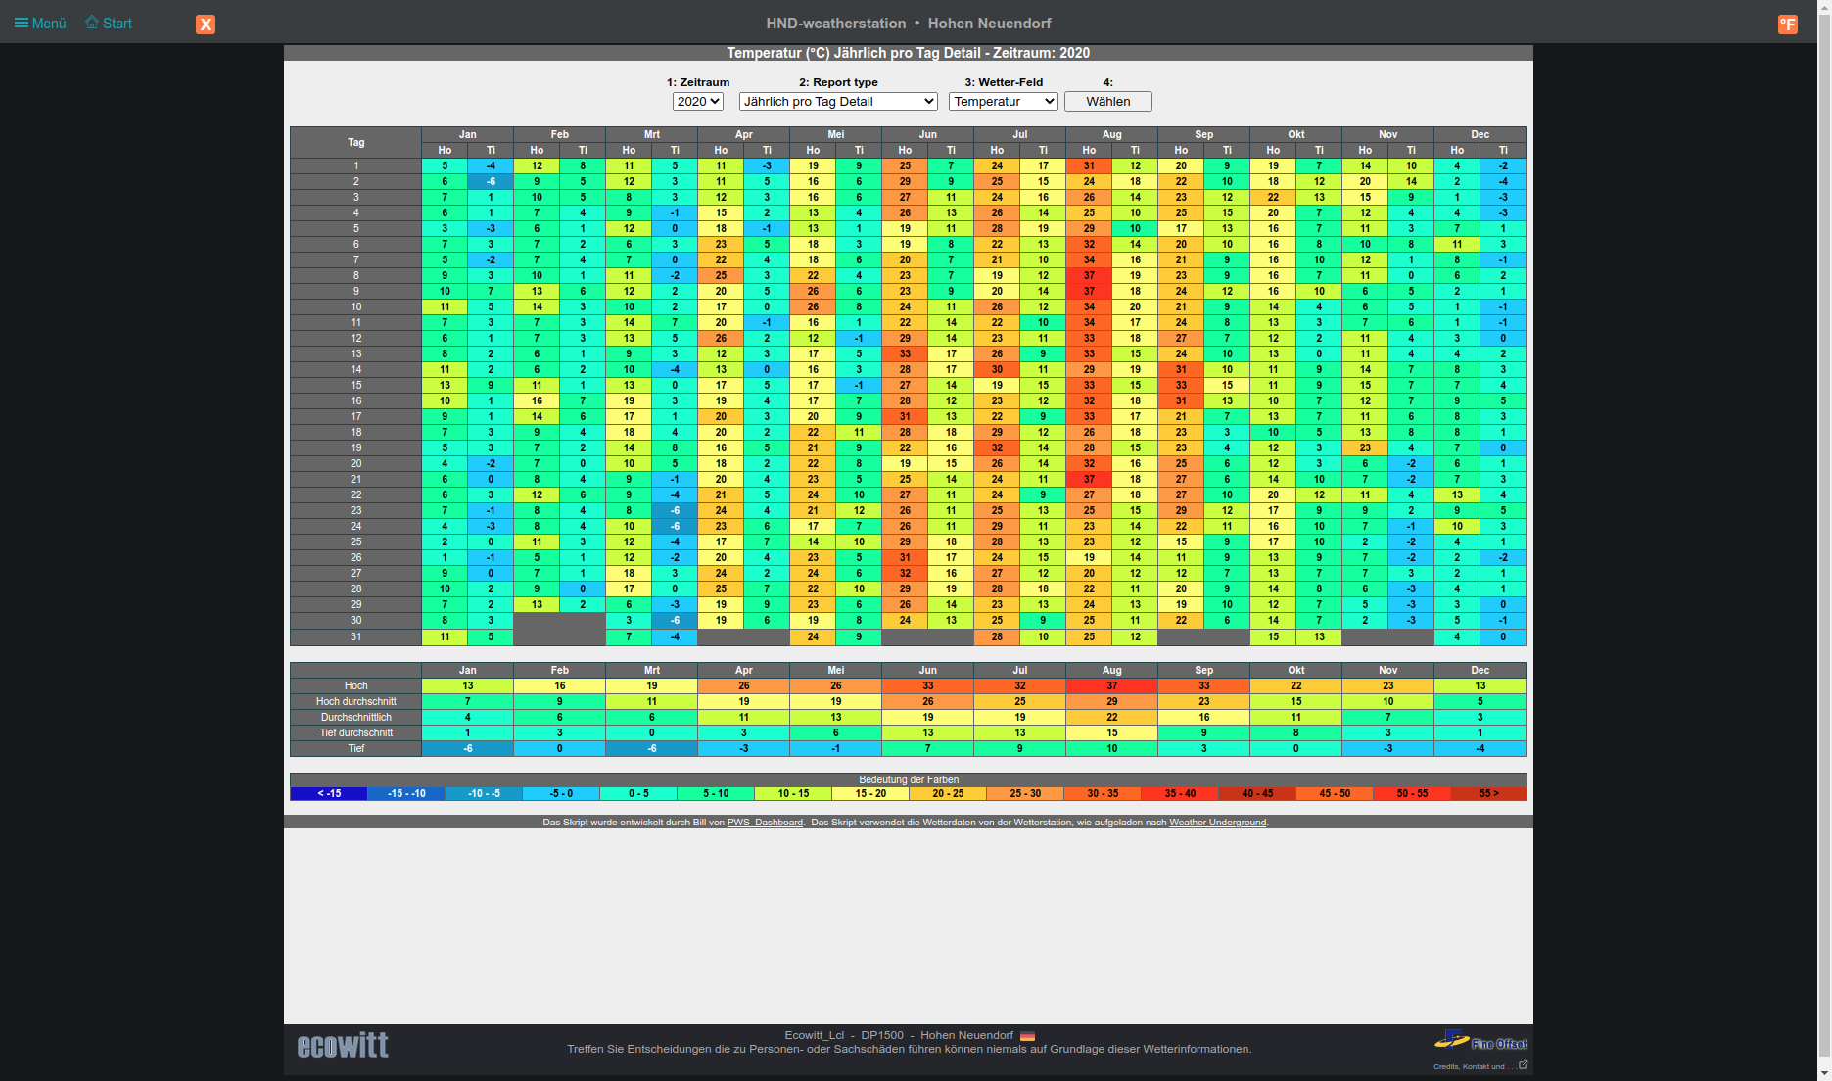Open the Zeitraum year dropdown showing 2020
The image size is (1832, 1081).
697,102
